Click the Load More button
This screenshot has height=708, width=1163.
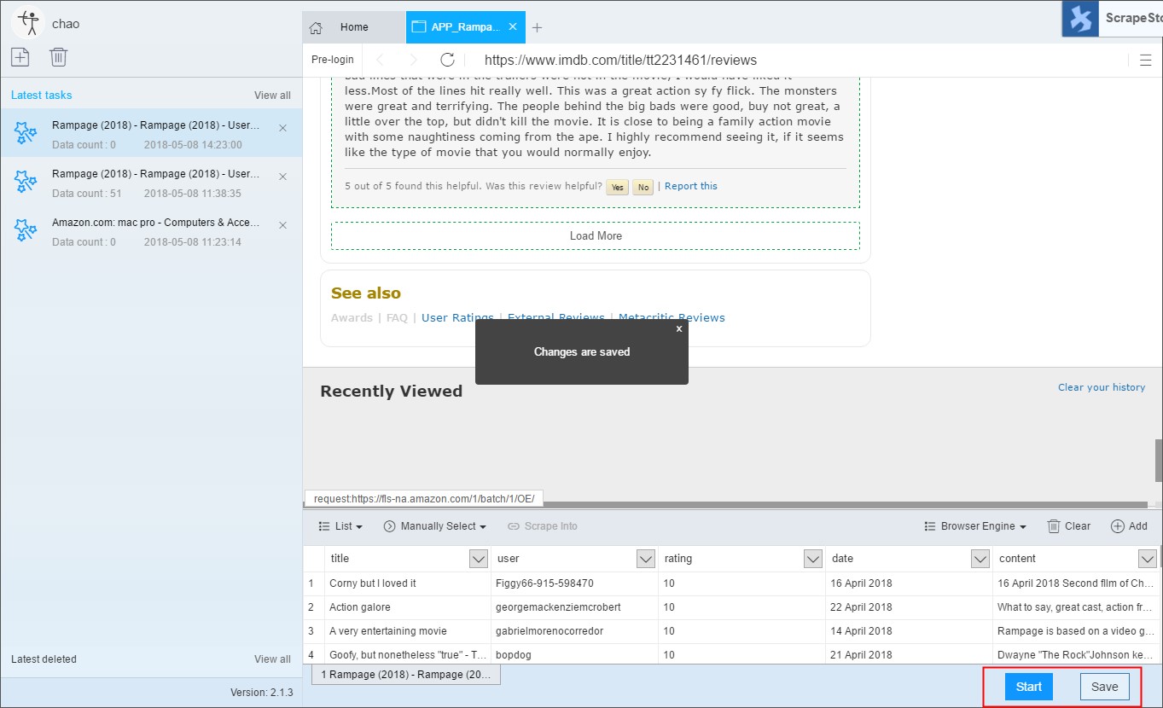click(x=596, y=236)
